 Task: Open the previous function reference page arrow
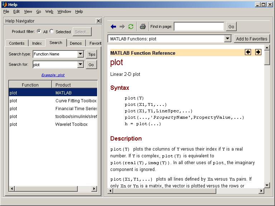coord(248,52)
